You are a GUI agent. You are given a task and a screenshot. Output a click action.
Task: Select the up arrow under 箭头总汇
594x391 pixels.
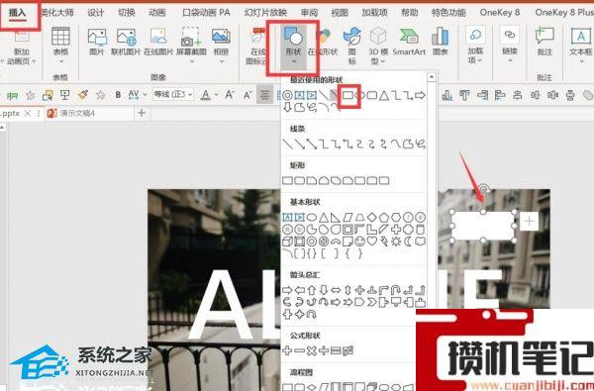[x=312, y=290]
